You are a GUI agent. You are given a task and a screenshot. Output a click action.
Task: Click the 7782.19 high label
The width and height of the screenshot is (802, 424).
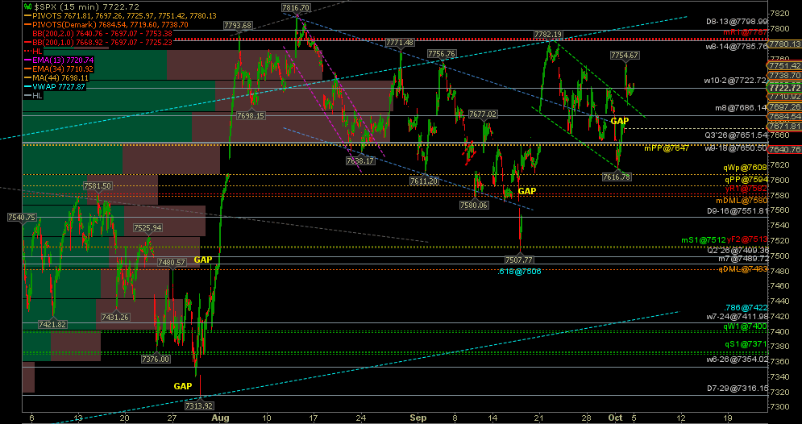(x=548, y=35)
